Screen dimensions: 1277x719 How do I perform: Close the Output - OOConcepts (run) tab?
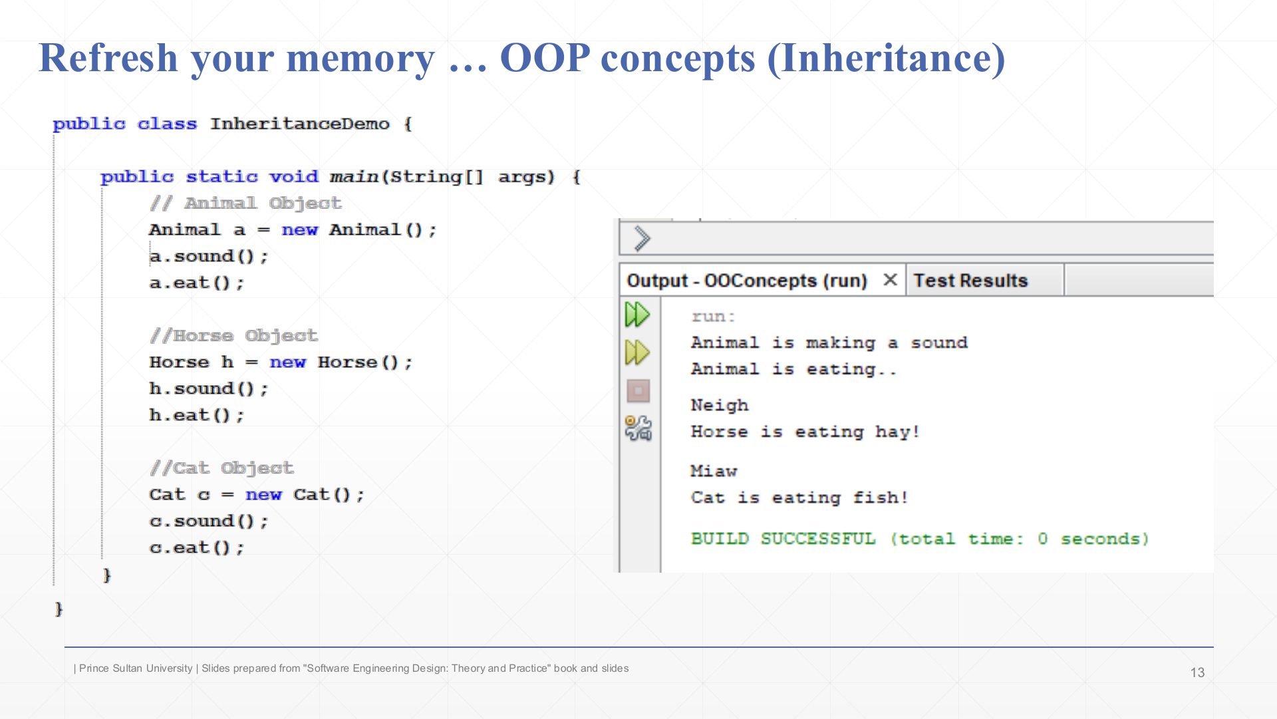pyautogui.click(x=890, y=280)
